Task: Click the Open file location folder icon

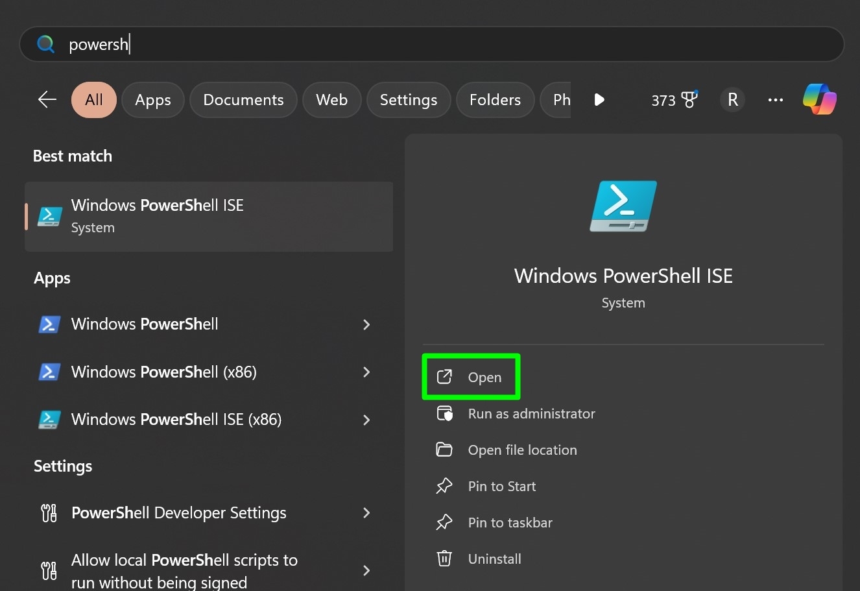Action: (444, 450)
